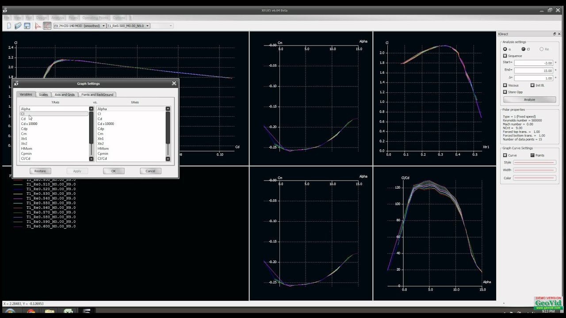Click the Analyze button
The image size is (566, 318).
coord(529,100)
